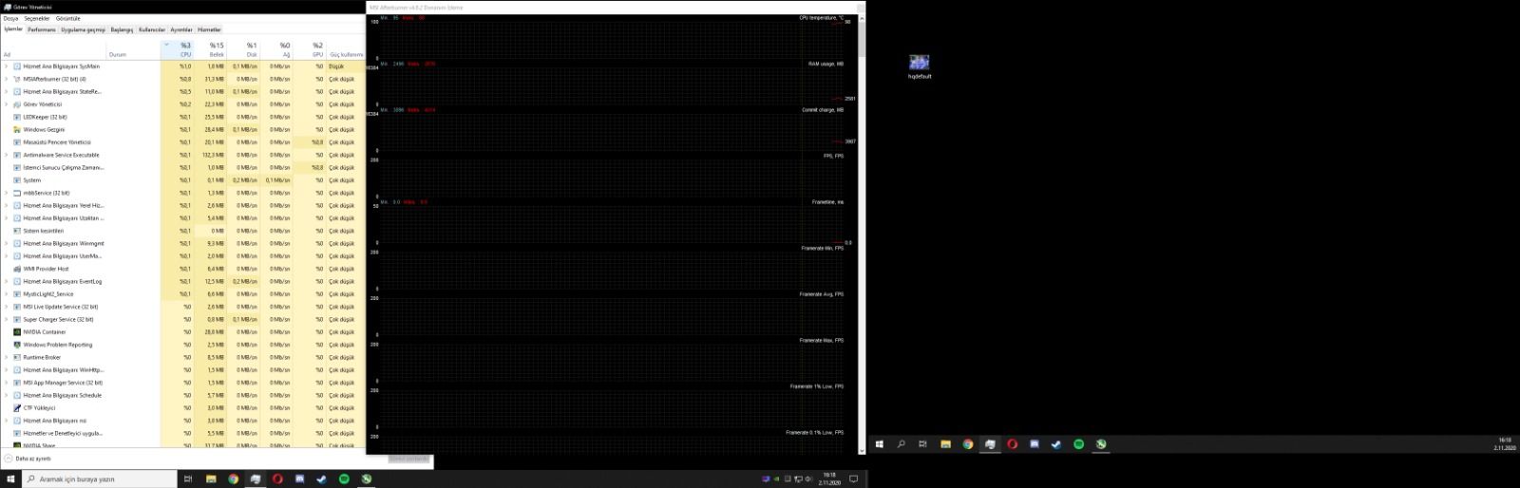The width and height of the screenshot is (1520, 488).
Task: Switch to the Kullanıcılar tab
Action: coord(152,29)
